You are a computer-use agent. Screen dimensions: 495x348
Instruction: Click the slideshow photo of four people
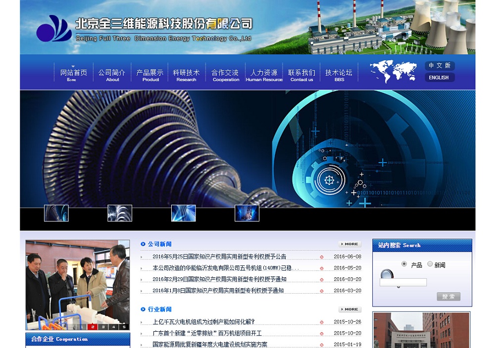tap(77, 285)
